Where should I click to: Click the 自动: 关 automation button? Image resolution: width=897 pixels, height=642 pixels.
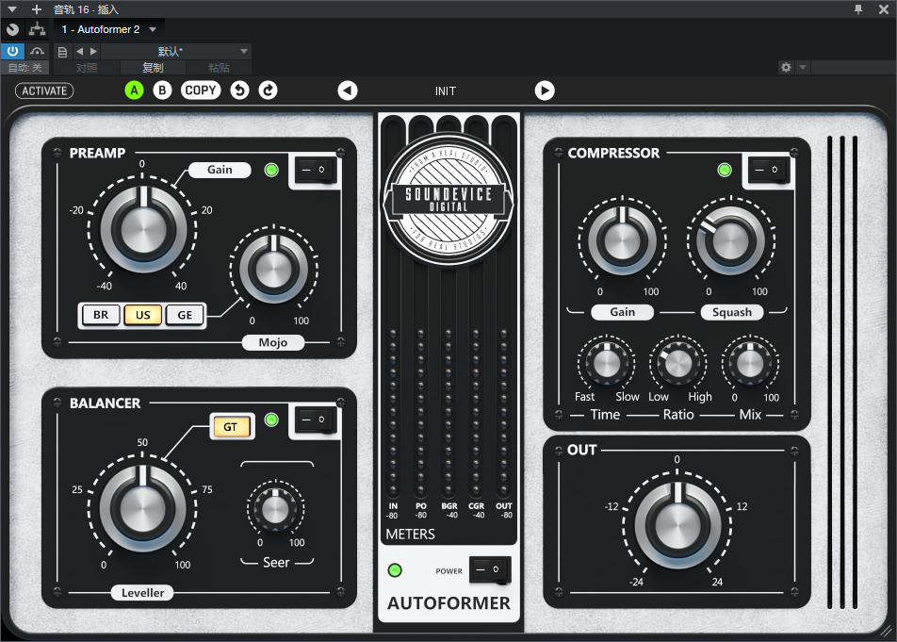25,68
